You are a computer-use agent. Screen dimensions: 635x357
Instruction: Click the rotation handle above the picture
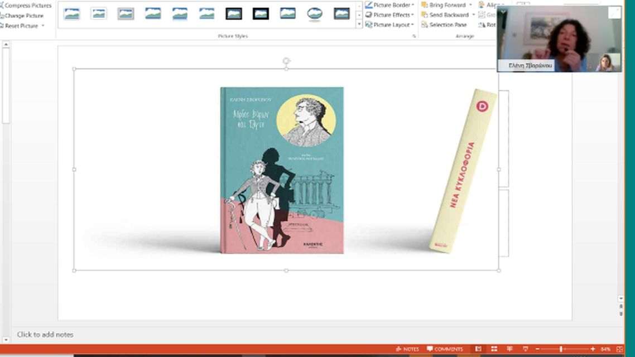coord(286,61)
